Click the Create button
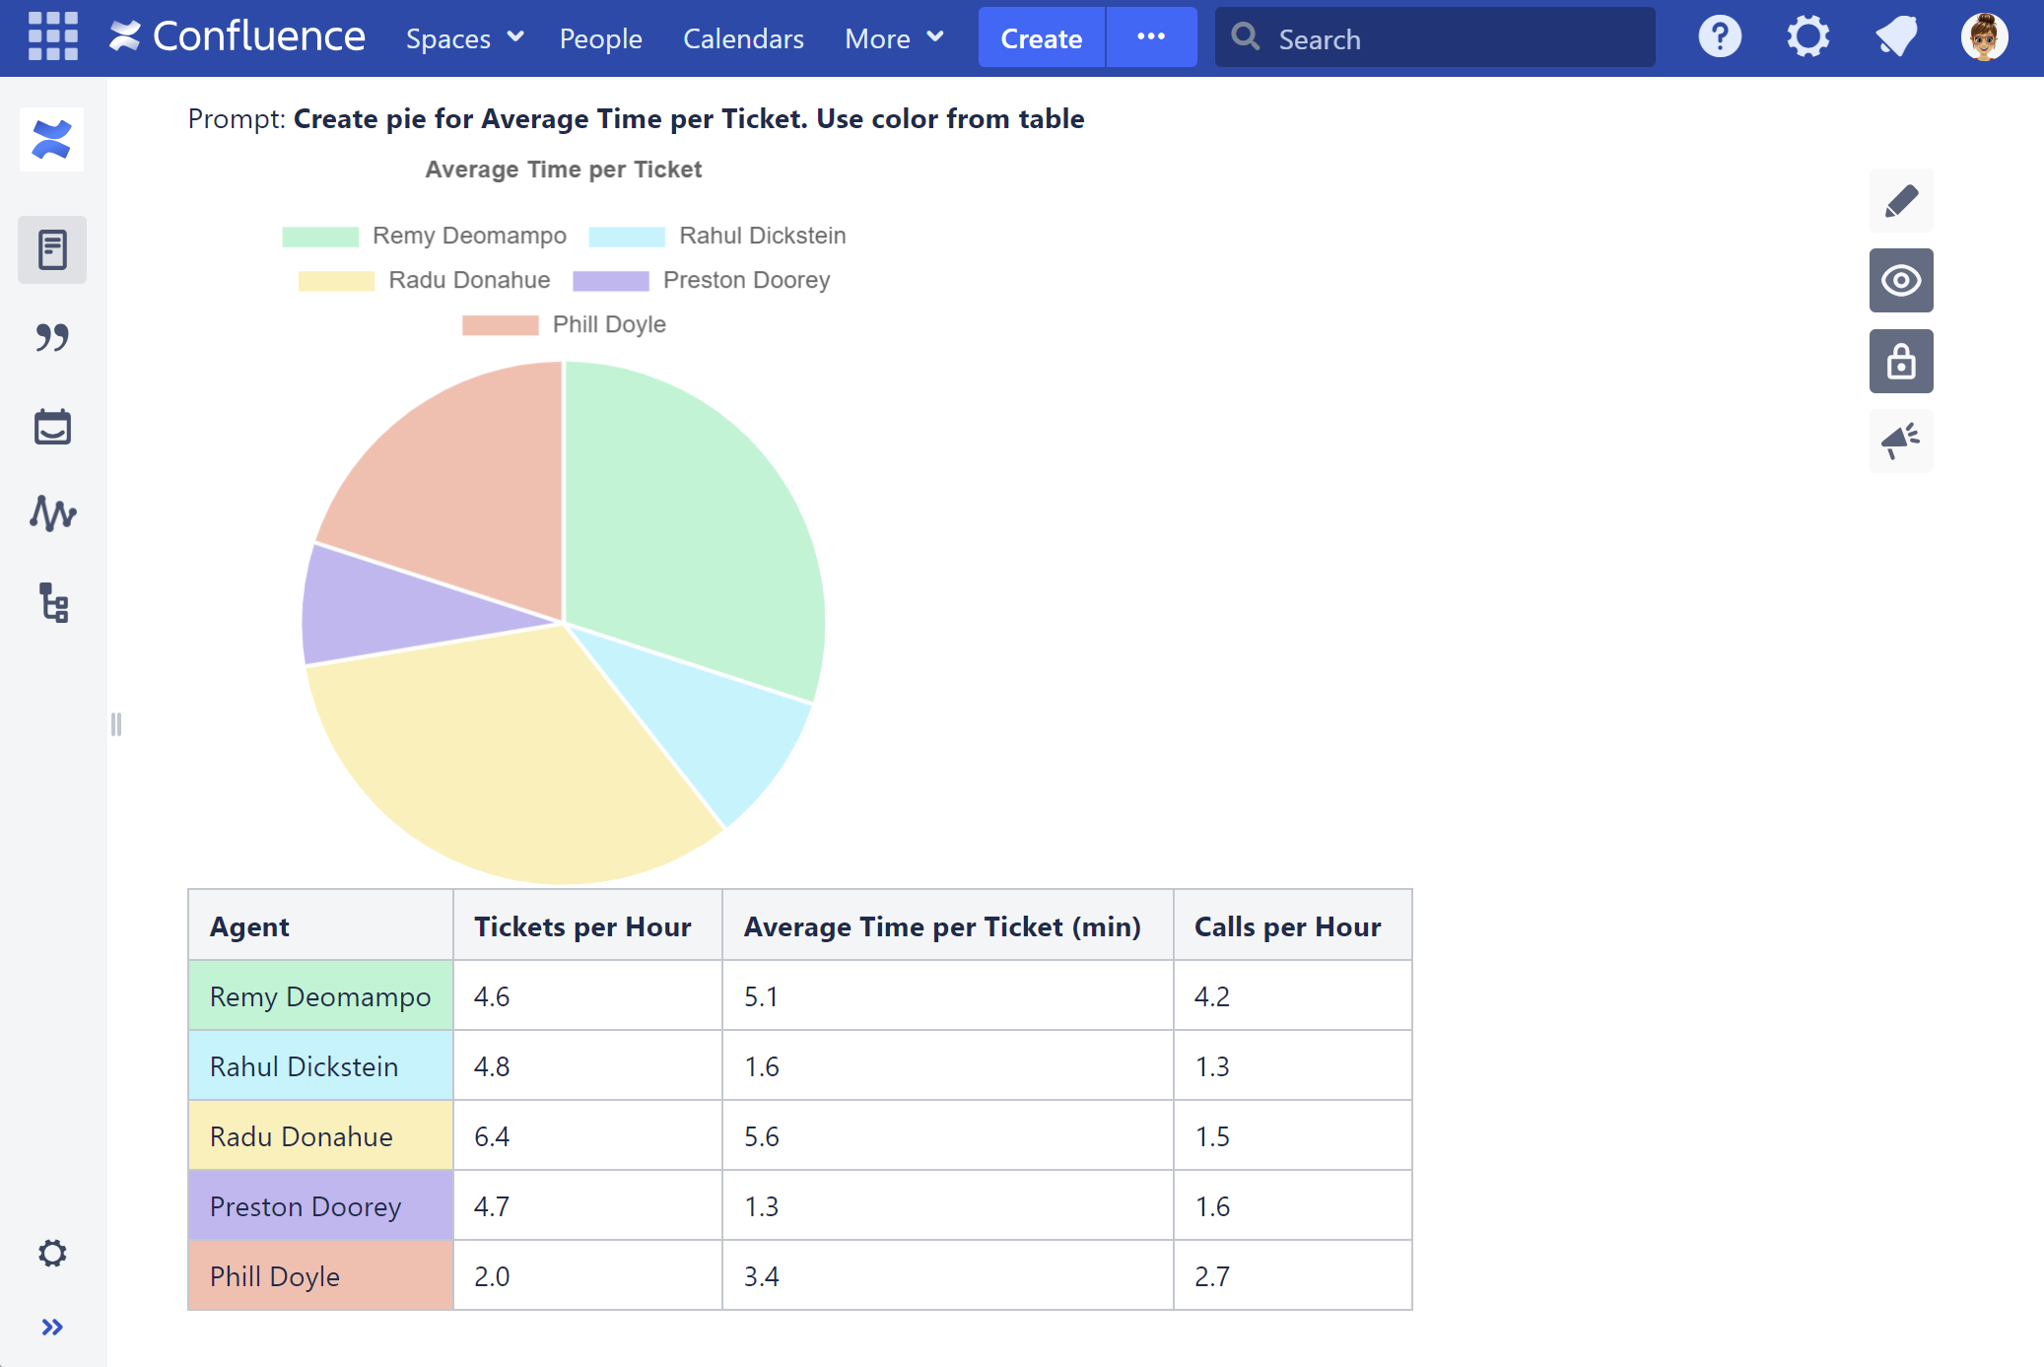This screenshot has height=1367, width=2044. [1041, 38]
